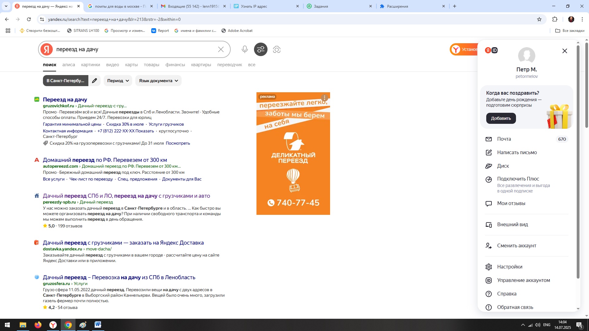Open the pereezdy-spb.ru Дачный переезд result
Screen dimensions: 589x331
pos(126,196)
